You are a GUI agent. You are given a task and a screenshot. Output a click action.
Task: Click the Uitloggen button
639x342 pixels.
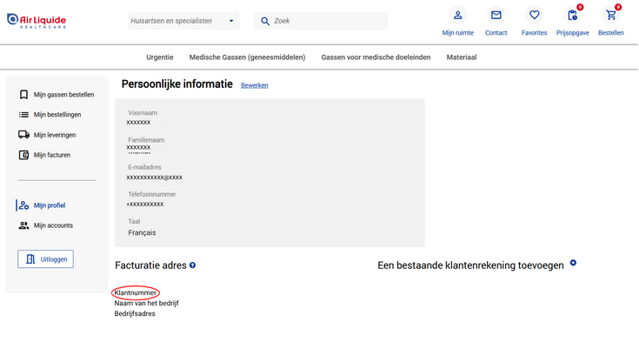coord(45,259)
